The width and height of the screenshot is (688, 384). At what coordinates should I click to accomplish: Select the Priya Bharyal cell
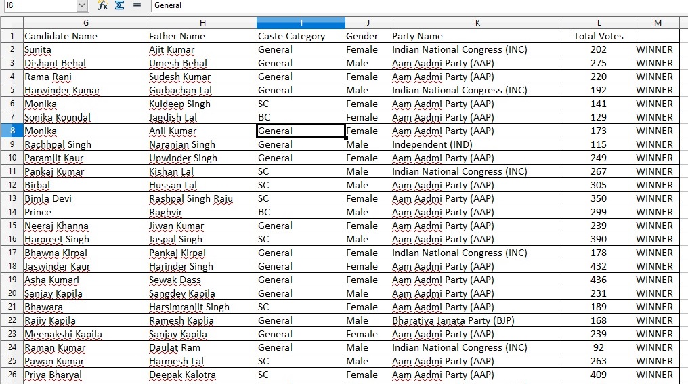tap(85, 375)
